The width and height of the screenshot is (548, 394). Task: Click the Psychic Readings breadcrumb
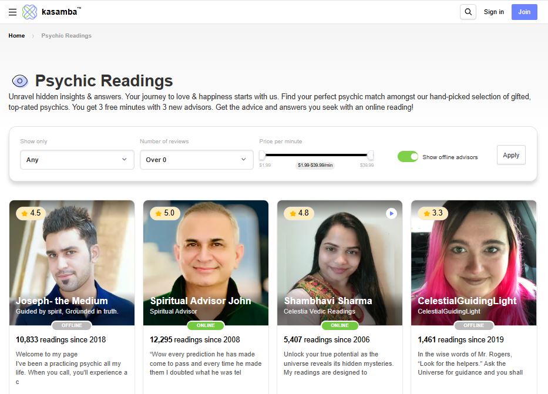click(66, 36)
